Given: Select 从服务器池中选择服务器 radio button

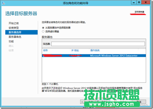Looking at the screenshot, I should pos(43,28).
